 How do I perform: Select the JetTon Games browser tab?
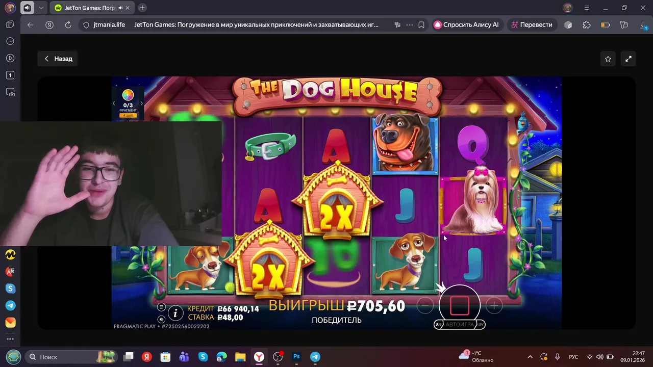tap(92, 8)
